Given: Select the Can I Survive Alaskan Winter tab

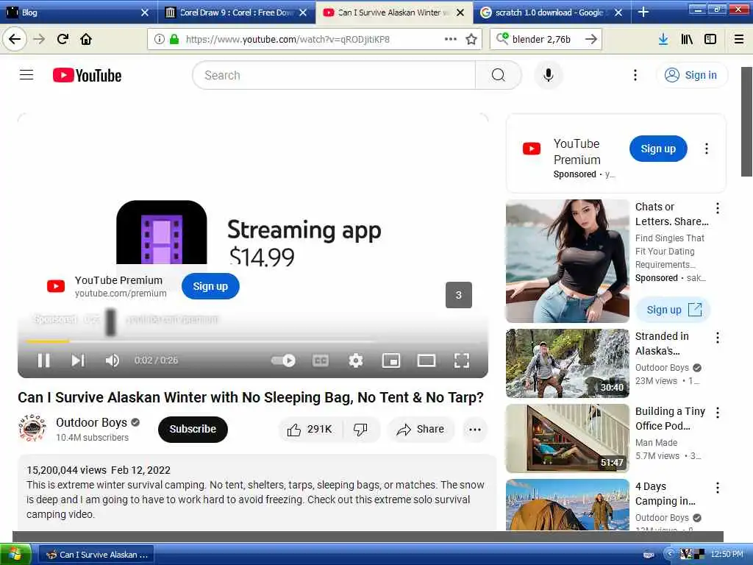Looking at the screenshot, I should coord(394,12).
